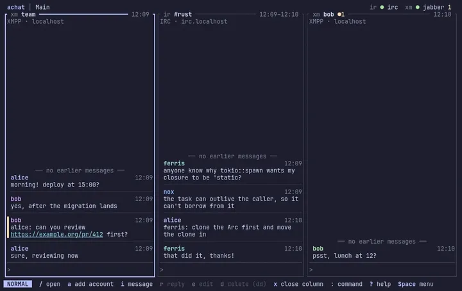The height and width of the screenshot is (291, 462).
Task: Click 'a add account' hint
Action: click(90, 284)
